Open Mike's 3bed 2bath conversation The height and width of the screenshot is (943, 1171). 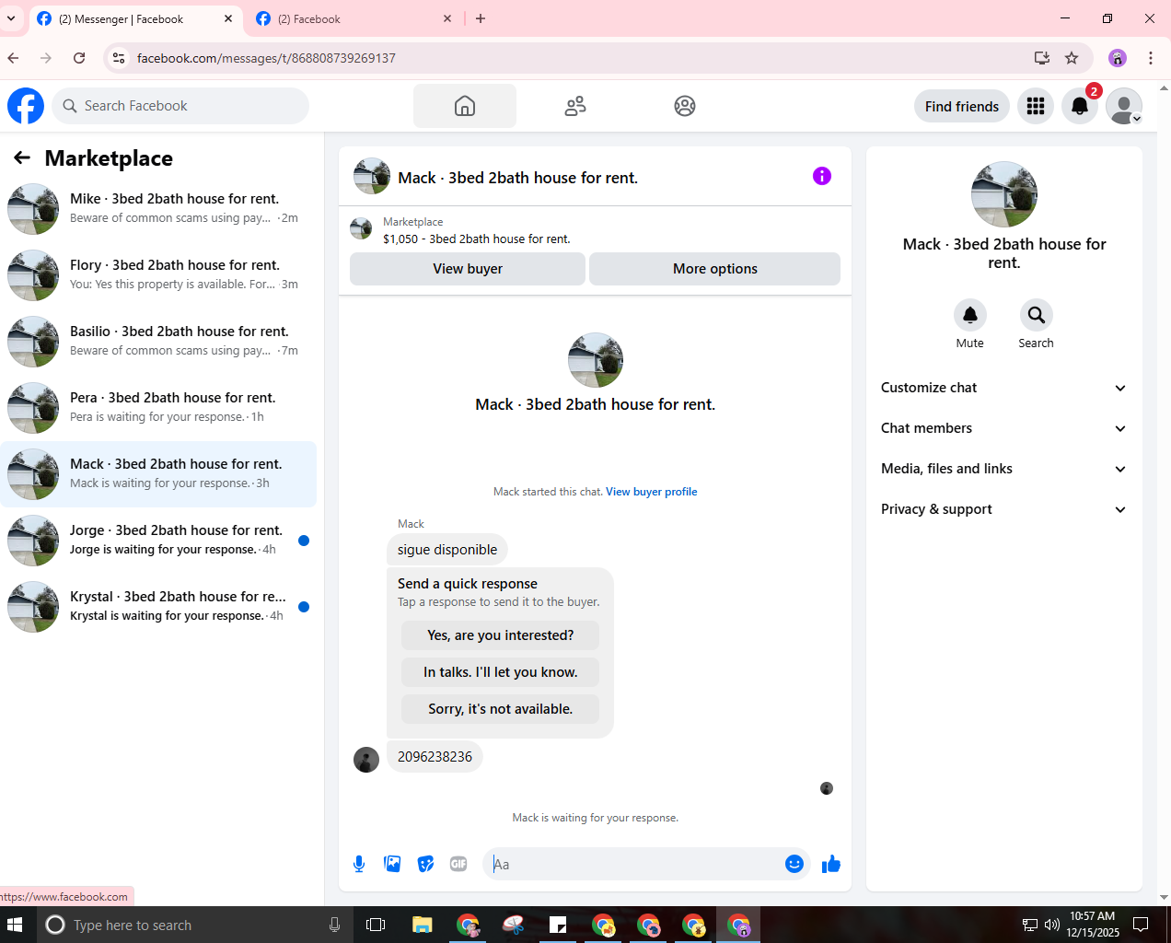pyautogui.click(x=158, y=209)
